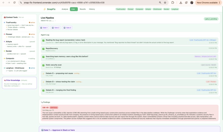Click checkmark for Reading the bug report
This screenshot has width=223, height=132.
click(43, 40)
